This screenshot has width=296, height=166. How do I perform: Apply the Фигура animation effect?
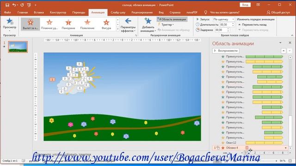(x=106, y=24)
